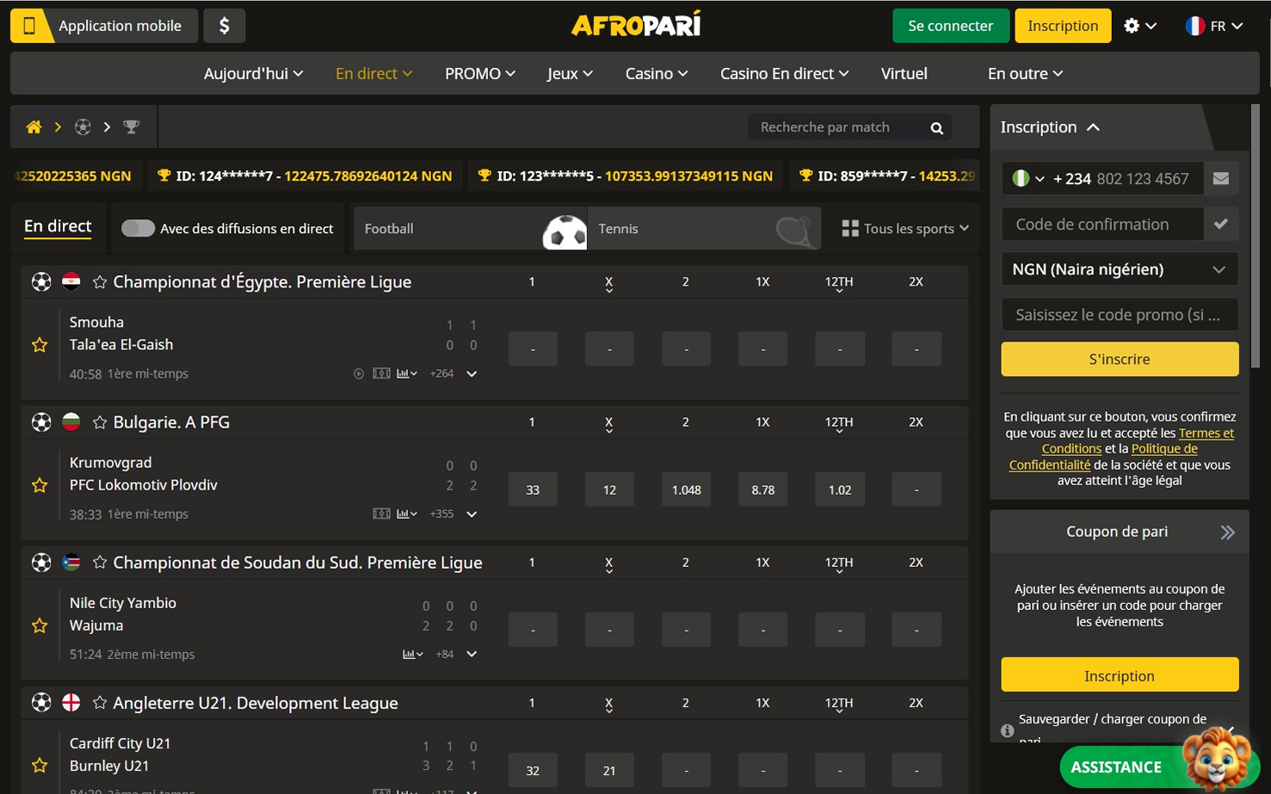Click the checkmark beside confirmation code
1271x794 pixels.
coord(1221,225)
